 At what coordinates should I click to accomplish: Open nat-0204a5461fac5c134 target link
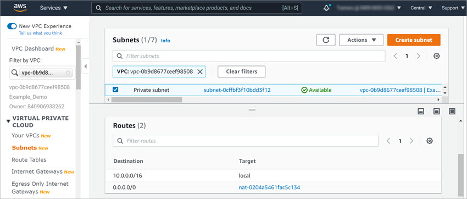tap(269, 187)
